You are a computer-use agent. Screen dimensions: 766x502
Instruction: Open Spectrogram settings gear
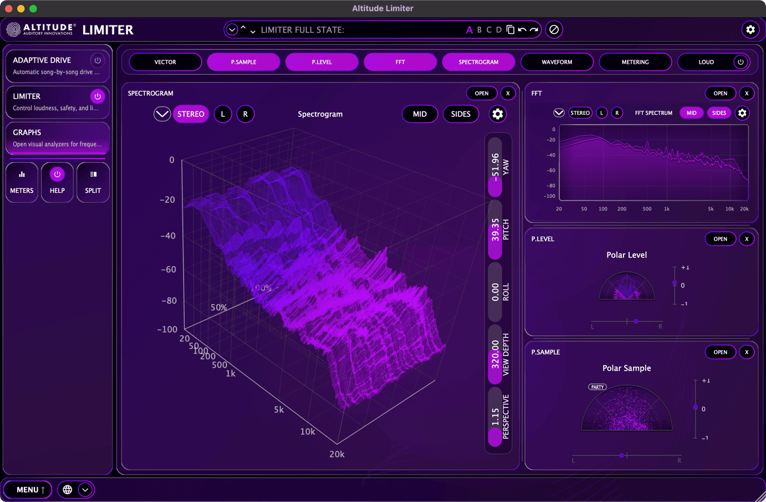[x=498, y=114]
